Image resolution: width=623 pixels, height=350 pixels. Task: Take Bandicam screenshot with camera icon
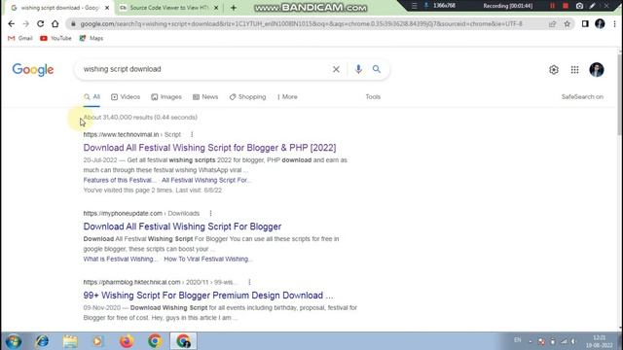pyautogui.click(x=579, y=6)
